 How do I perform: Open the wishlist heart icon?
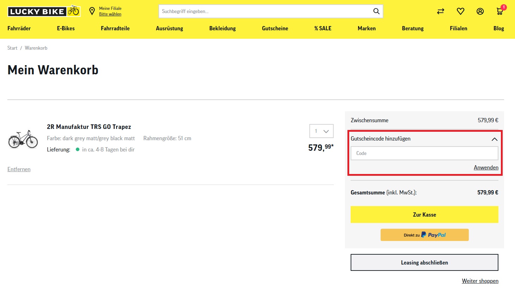pos(460,11)
